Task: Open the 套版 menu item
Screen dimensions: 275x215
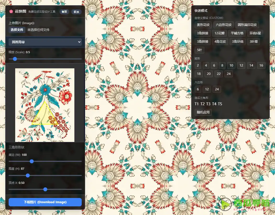Action: tap(64, 12)
